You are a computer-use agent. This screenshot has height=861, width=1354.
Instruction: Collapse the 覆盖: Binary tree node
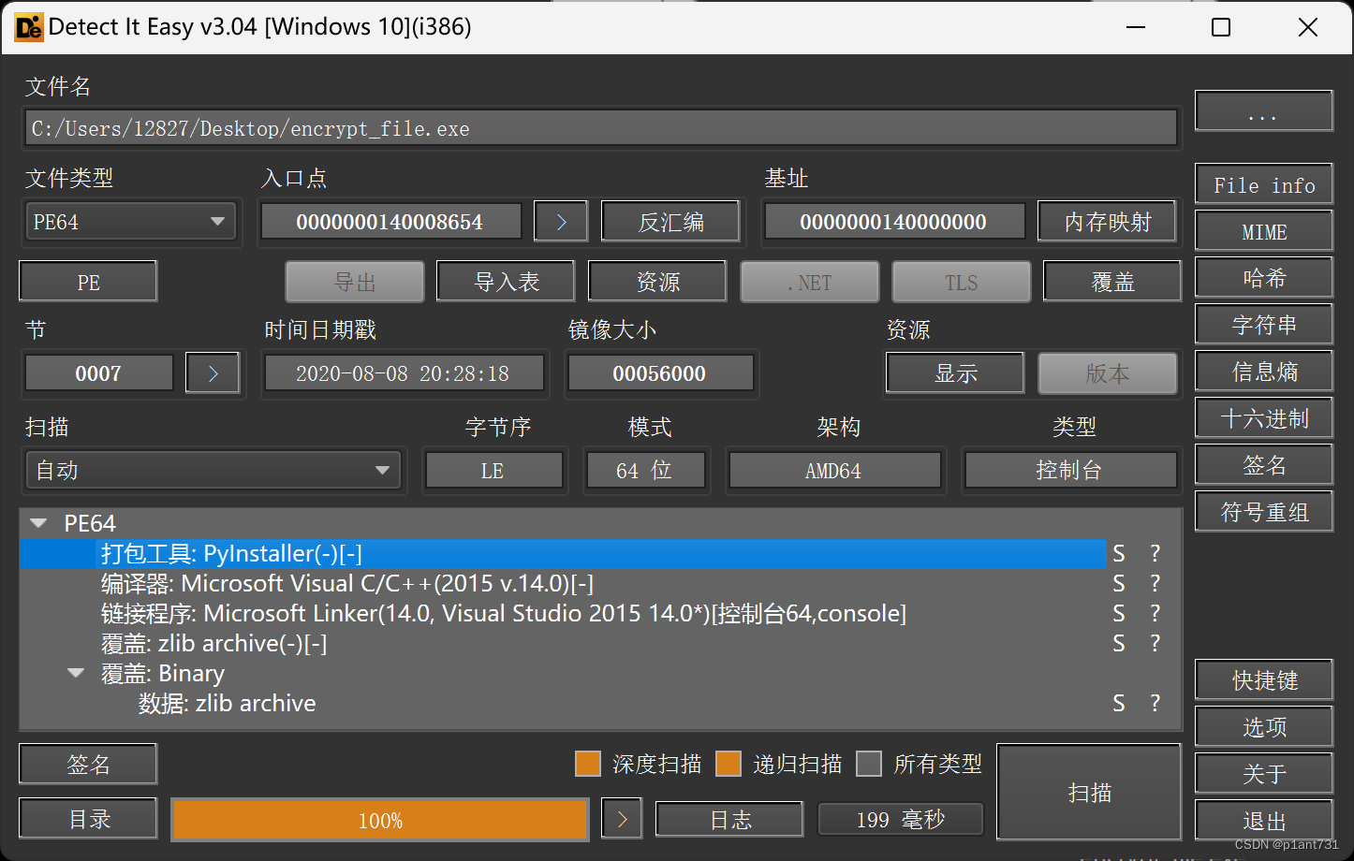[76, 674]
